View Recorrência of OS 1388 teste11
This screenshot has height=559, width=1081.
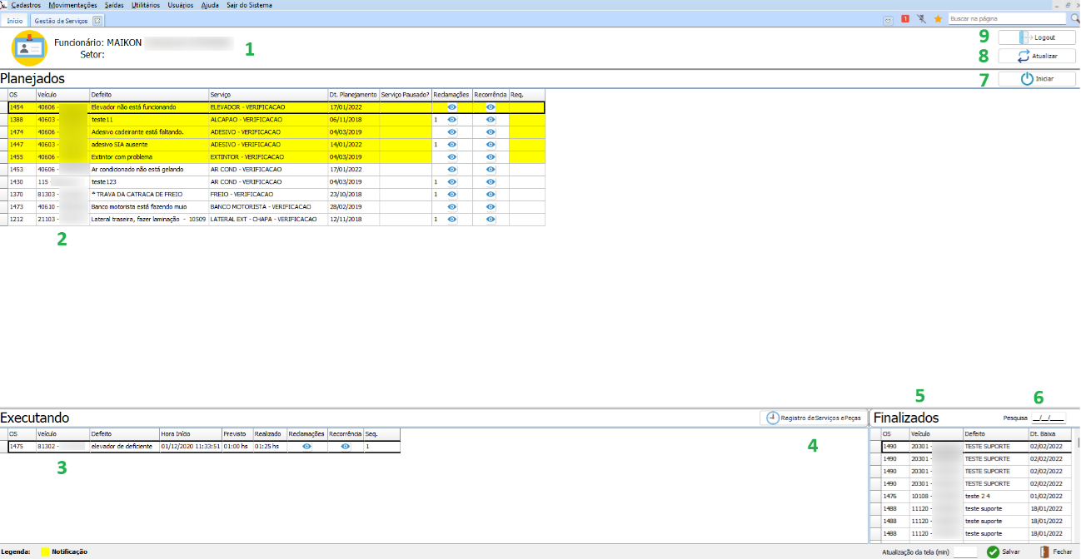[x=491, y=120]
